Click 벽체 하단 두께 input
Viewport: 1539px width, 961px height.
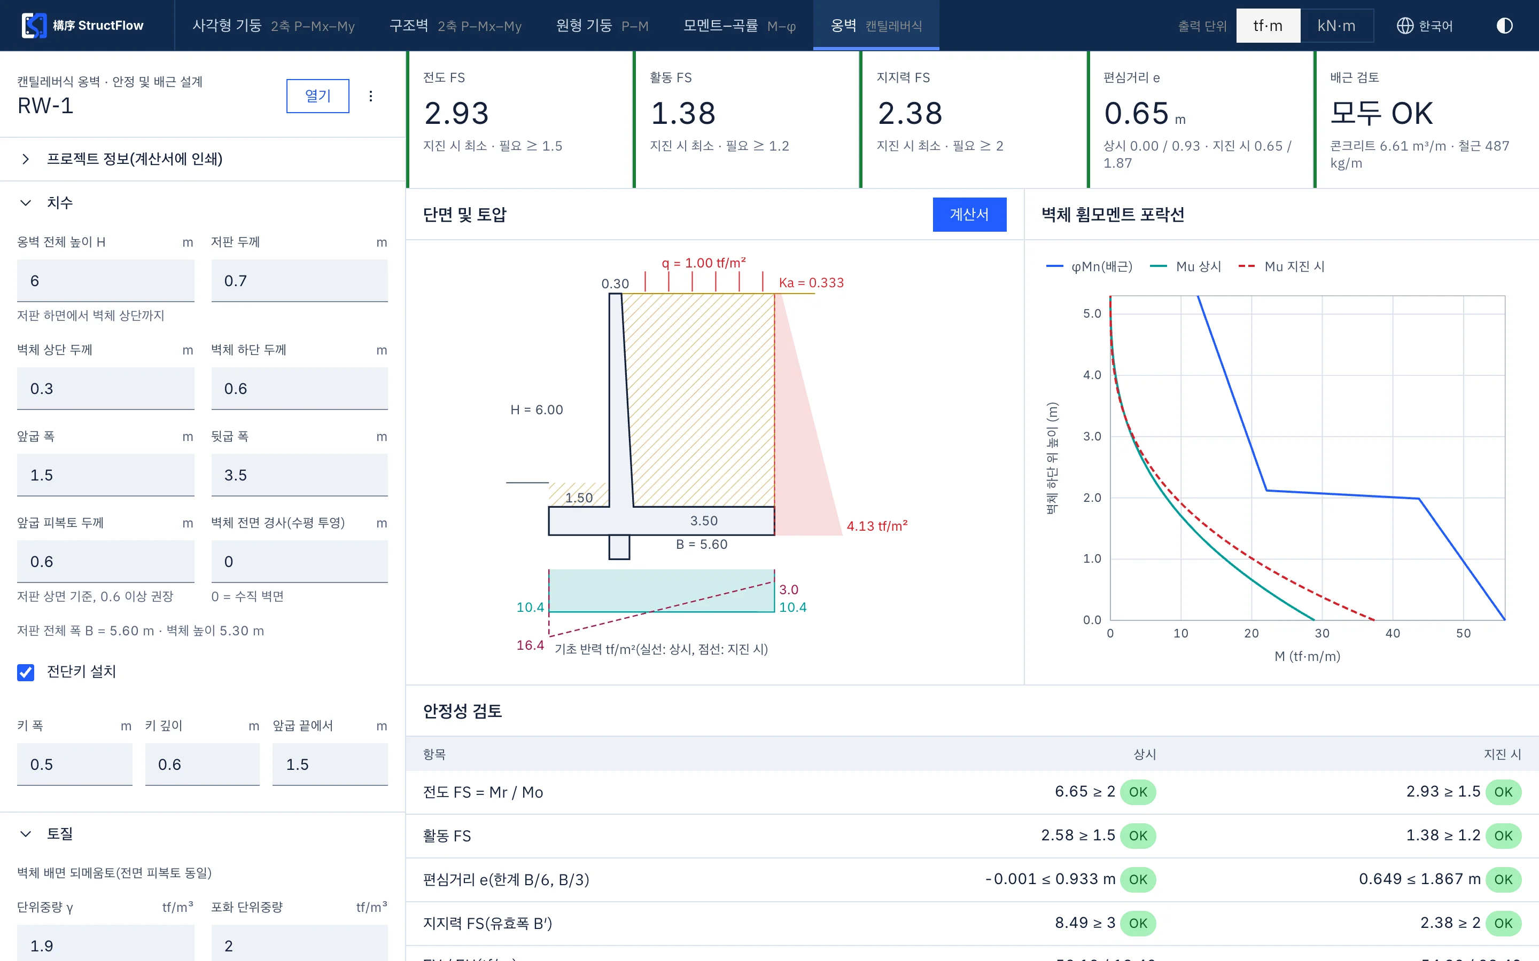pos(300,389)
